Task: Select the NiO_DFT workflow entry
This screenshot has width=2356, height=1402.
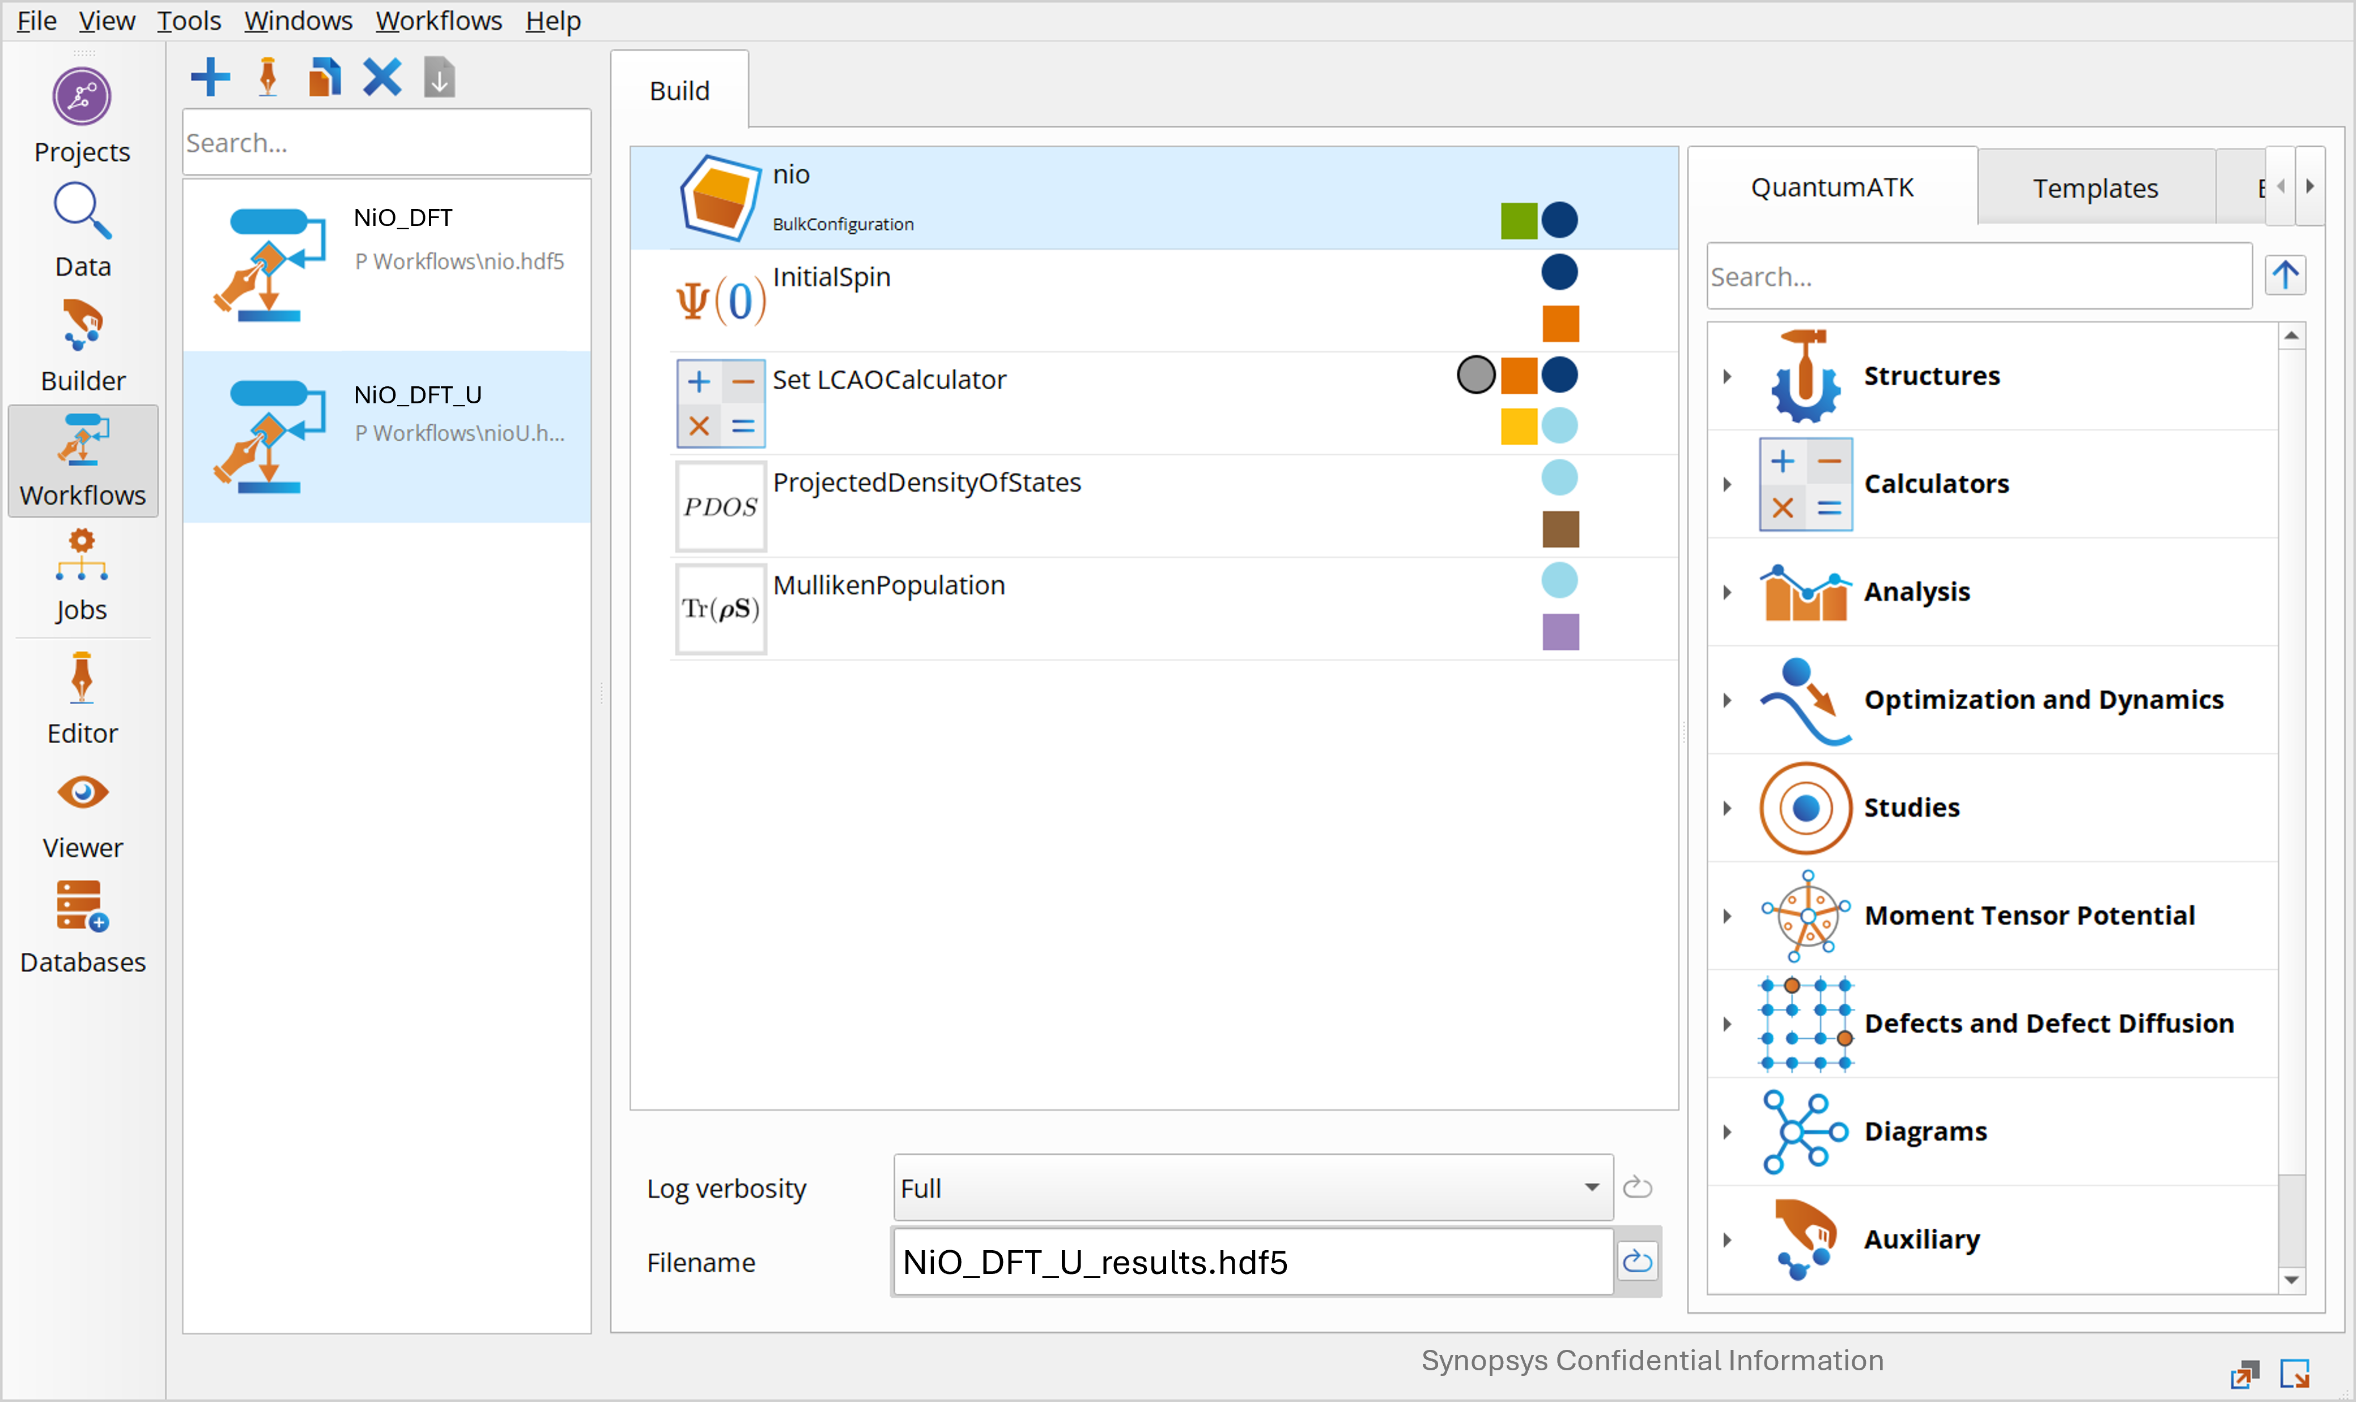Action: (x=386, y=265)
